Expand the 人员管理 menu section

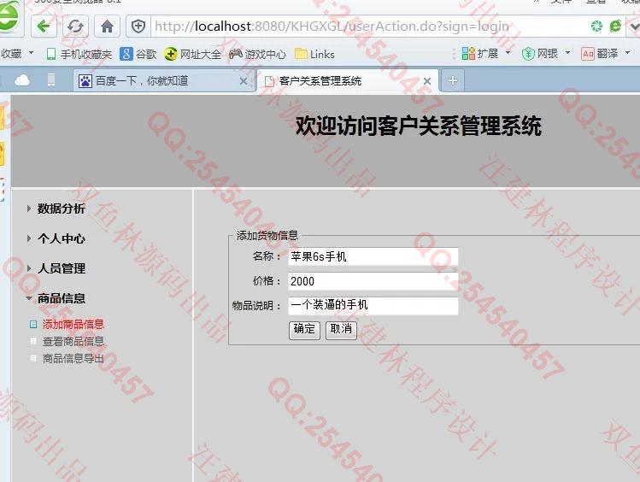point(56,268)
